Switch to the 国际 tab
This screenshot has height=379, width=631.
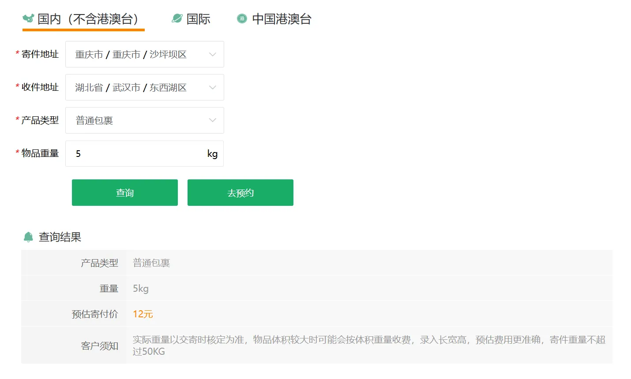(191, 19)
